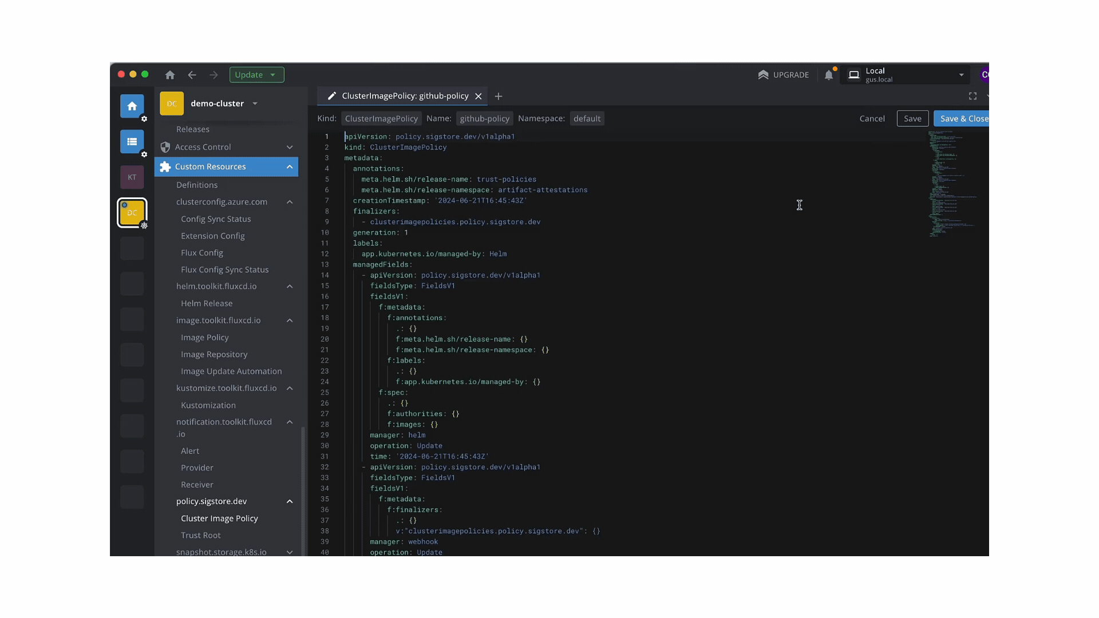Click line number 10 in the gutter

click(x=325, y=233)
